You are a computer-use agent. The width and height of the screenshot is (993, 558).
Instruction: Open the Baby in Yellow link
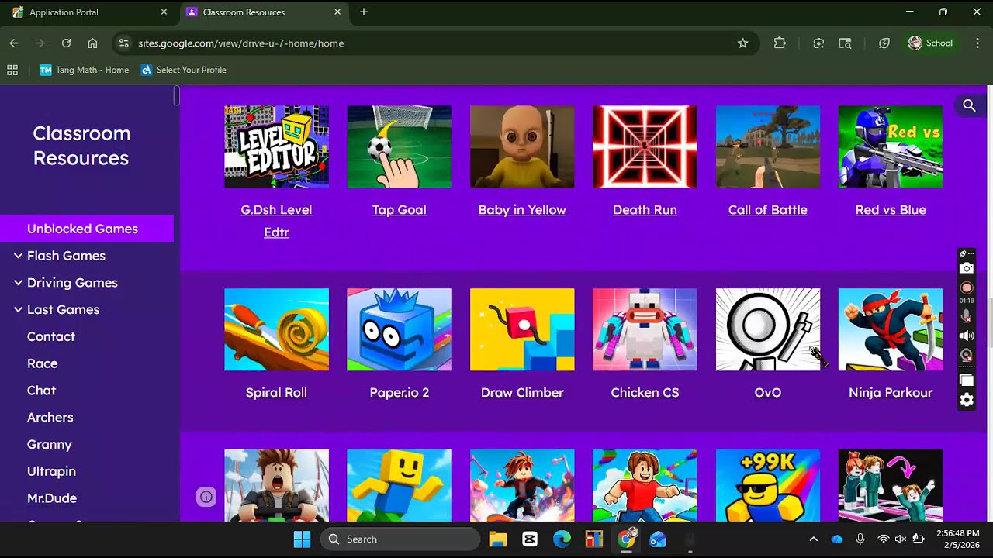pyautogui.click(x=522, y=210)
